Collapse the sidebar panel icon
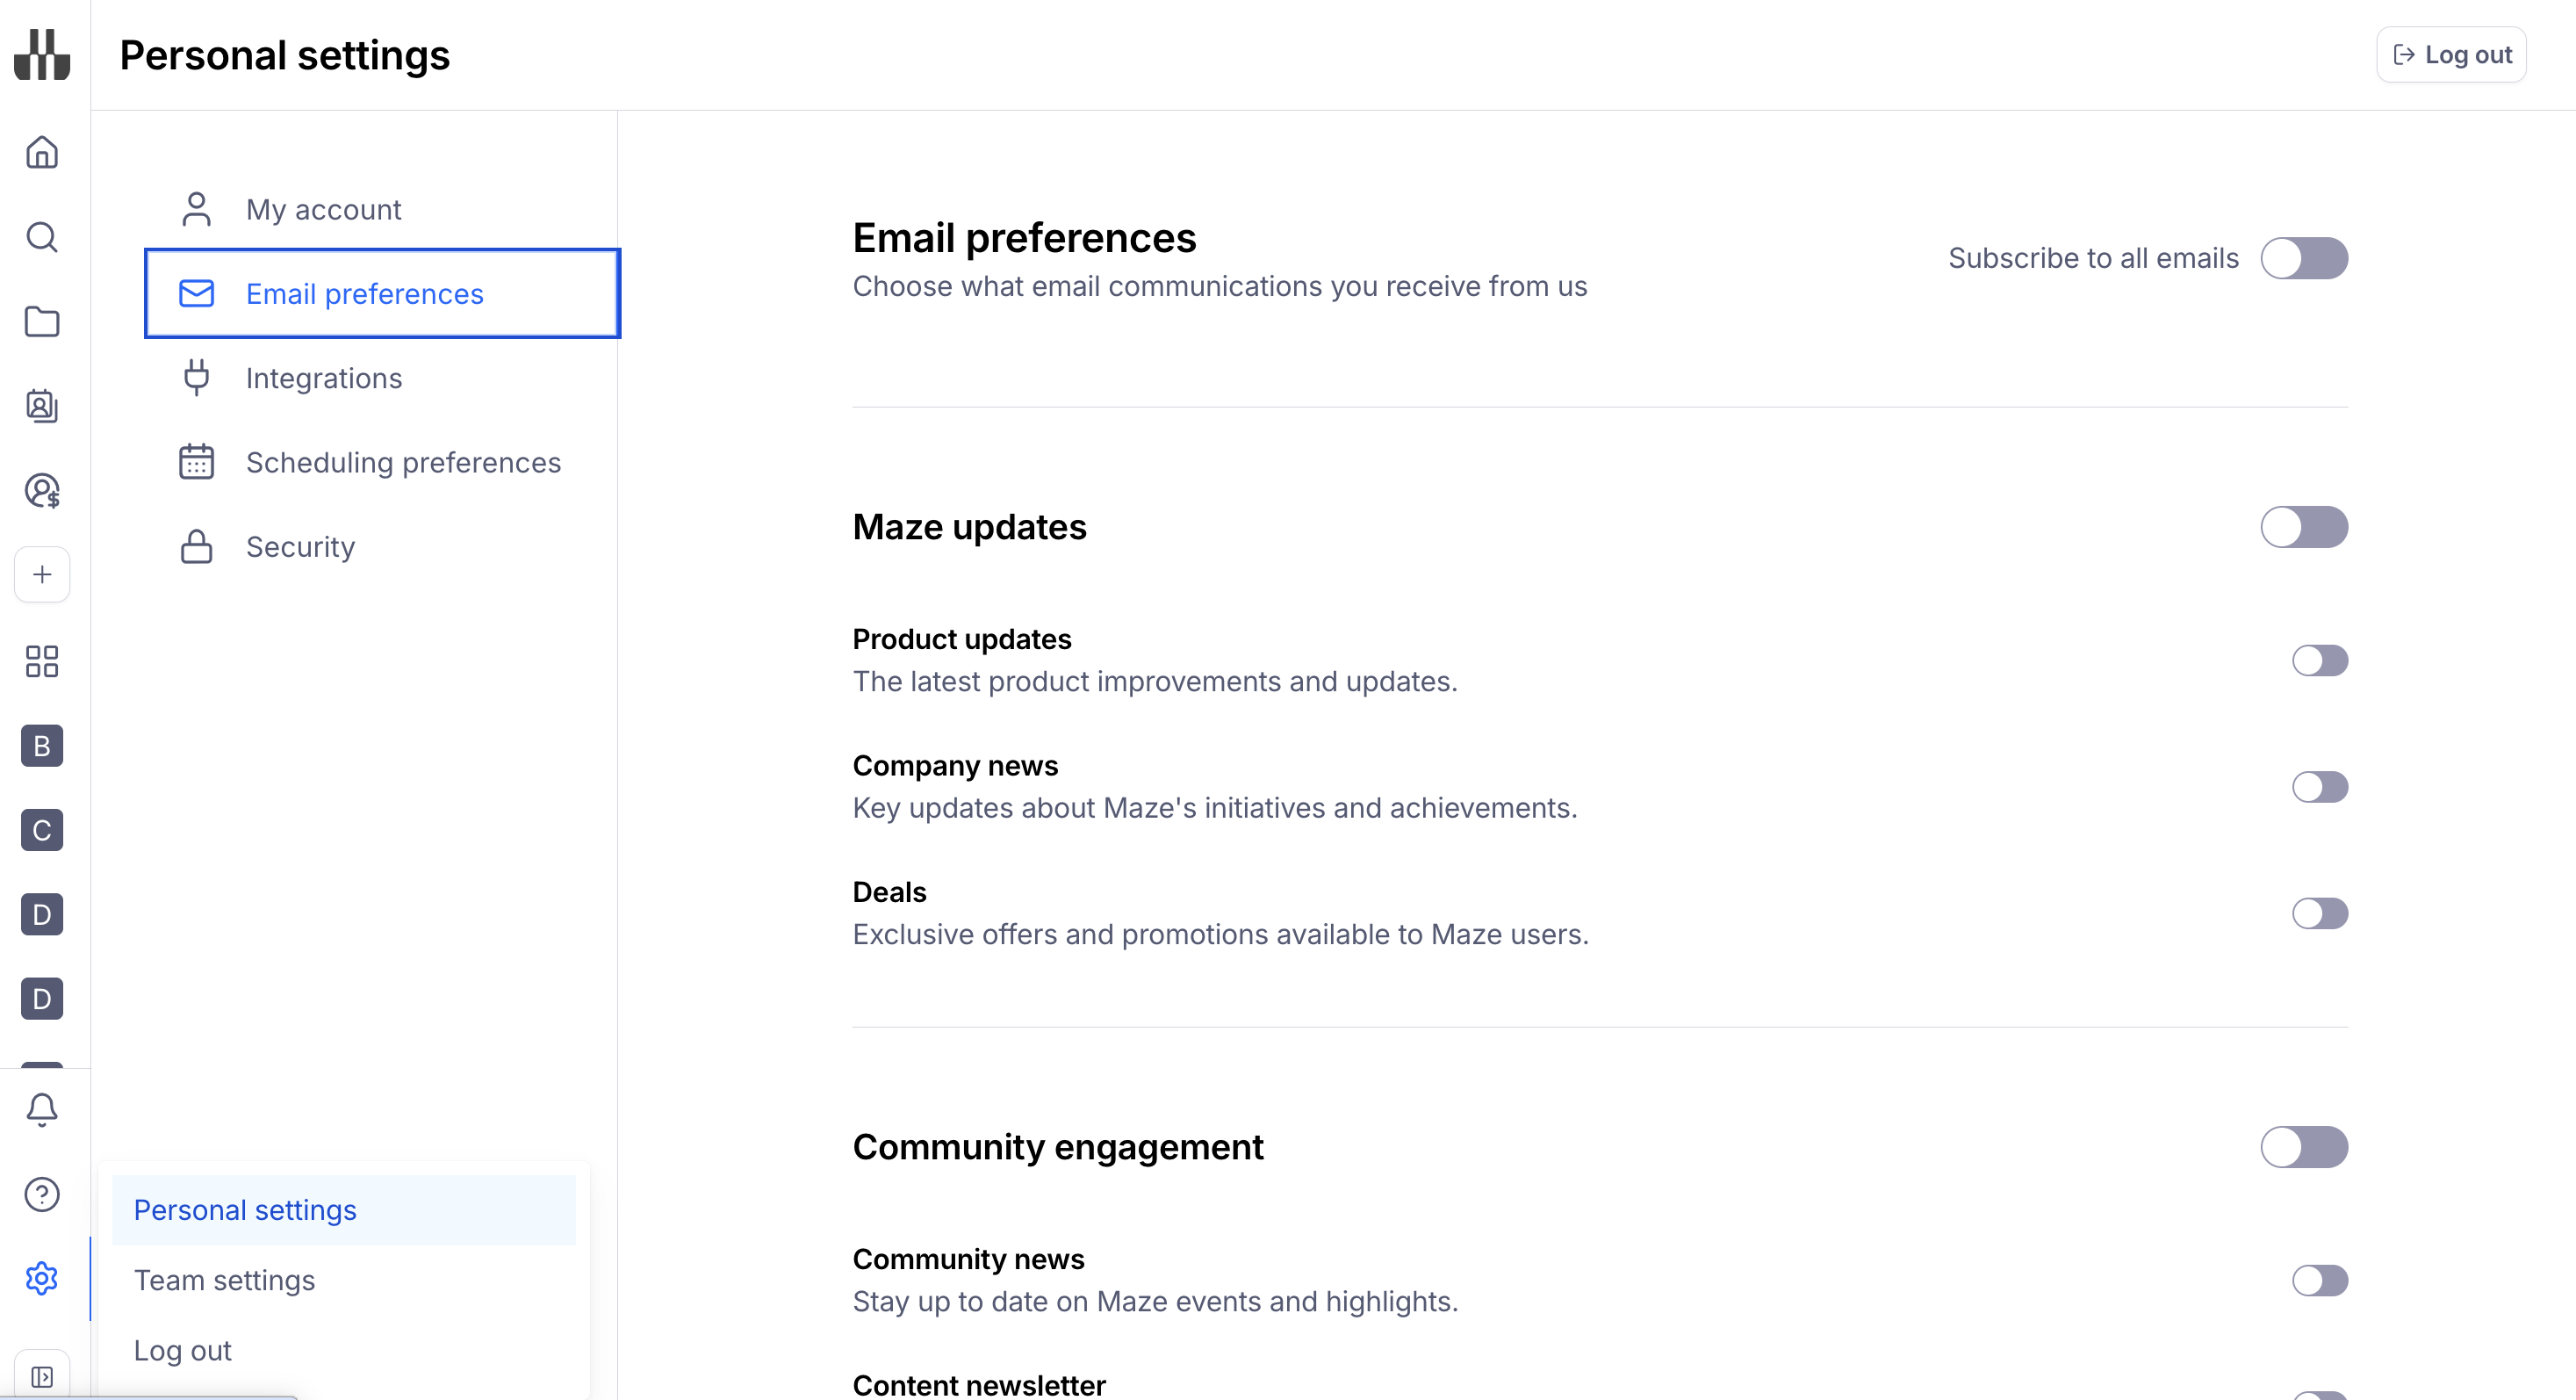Viewport: 2576px width, 1400px height. point(42,1377)
